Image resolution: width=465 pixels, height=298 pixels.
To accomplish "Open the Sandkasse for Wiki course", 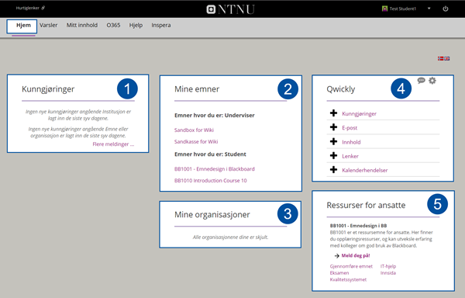I will [x=196, y=141].
